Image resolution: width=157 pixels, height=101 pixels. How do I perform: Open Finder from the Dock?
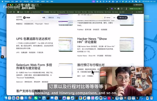click(6, 98)
